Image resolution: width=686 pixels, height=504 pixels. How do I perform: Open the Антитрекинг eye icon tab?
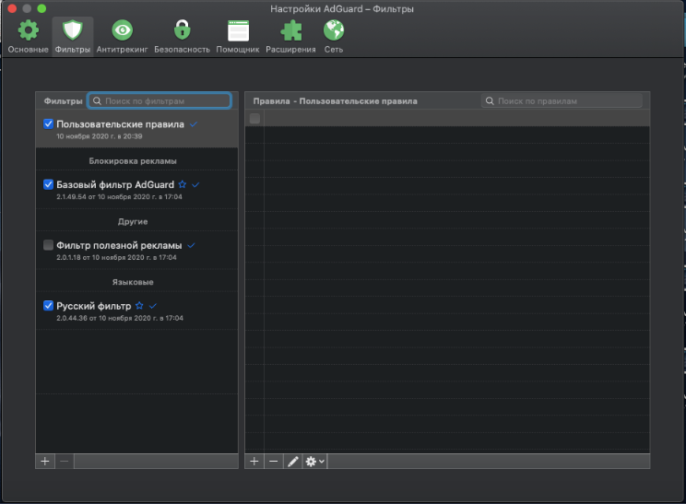pos(122,35)
